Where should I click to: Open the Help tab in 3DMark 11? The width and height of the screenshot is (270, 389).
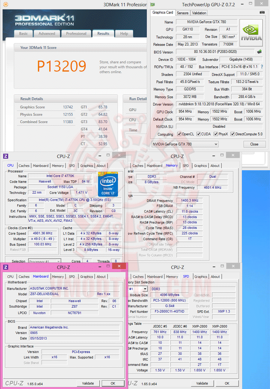pyautogui.click(x=124, y=33)
